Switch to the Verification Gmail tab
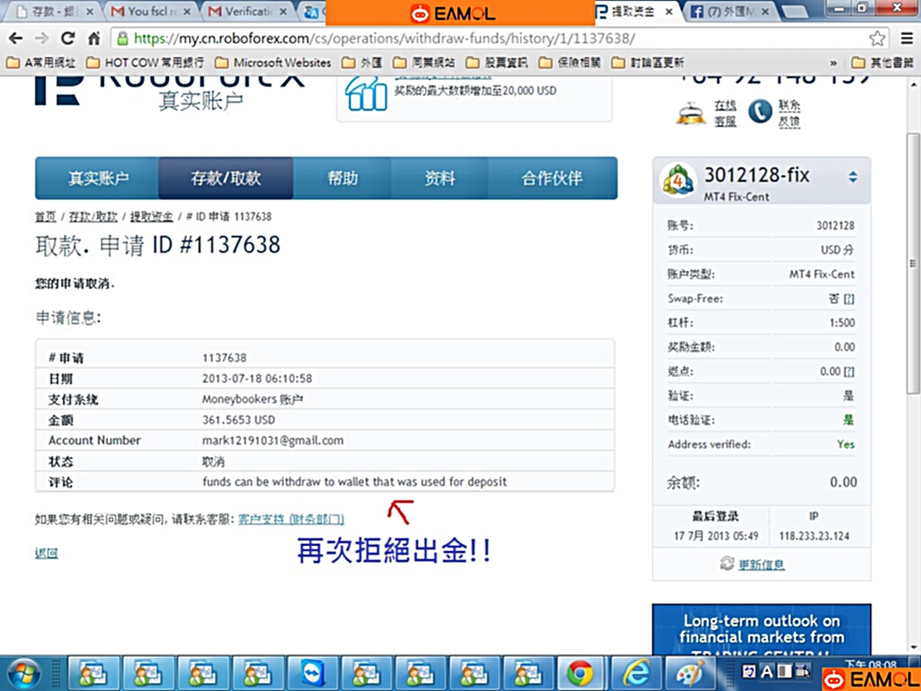The width and height of the screenshot is (921, 691). 248,11
